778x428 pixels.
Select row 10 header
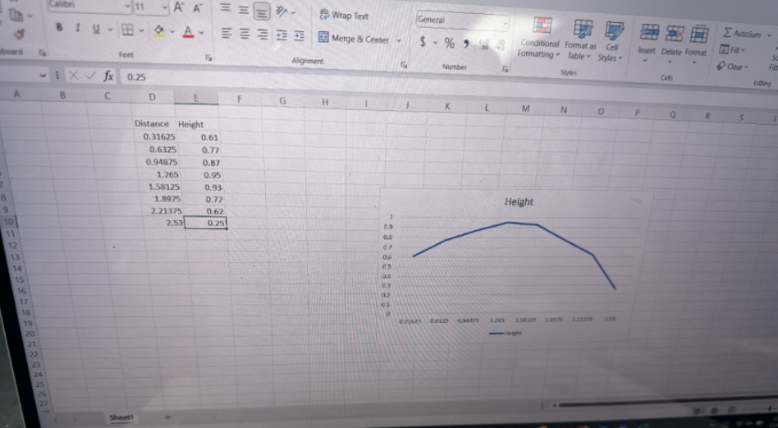coord(9,223)
